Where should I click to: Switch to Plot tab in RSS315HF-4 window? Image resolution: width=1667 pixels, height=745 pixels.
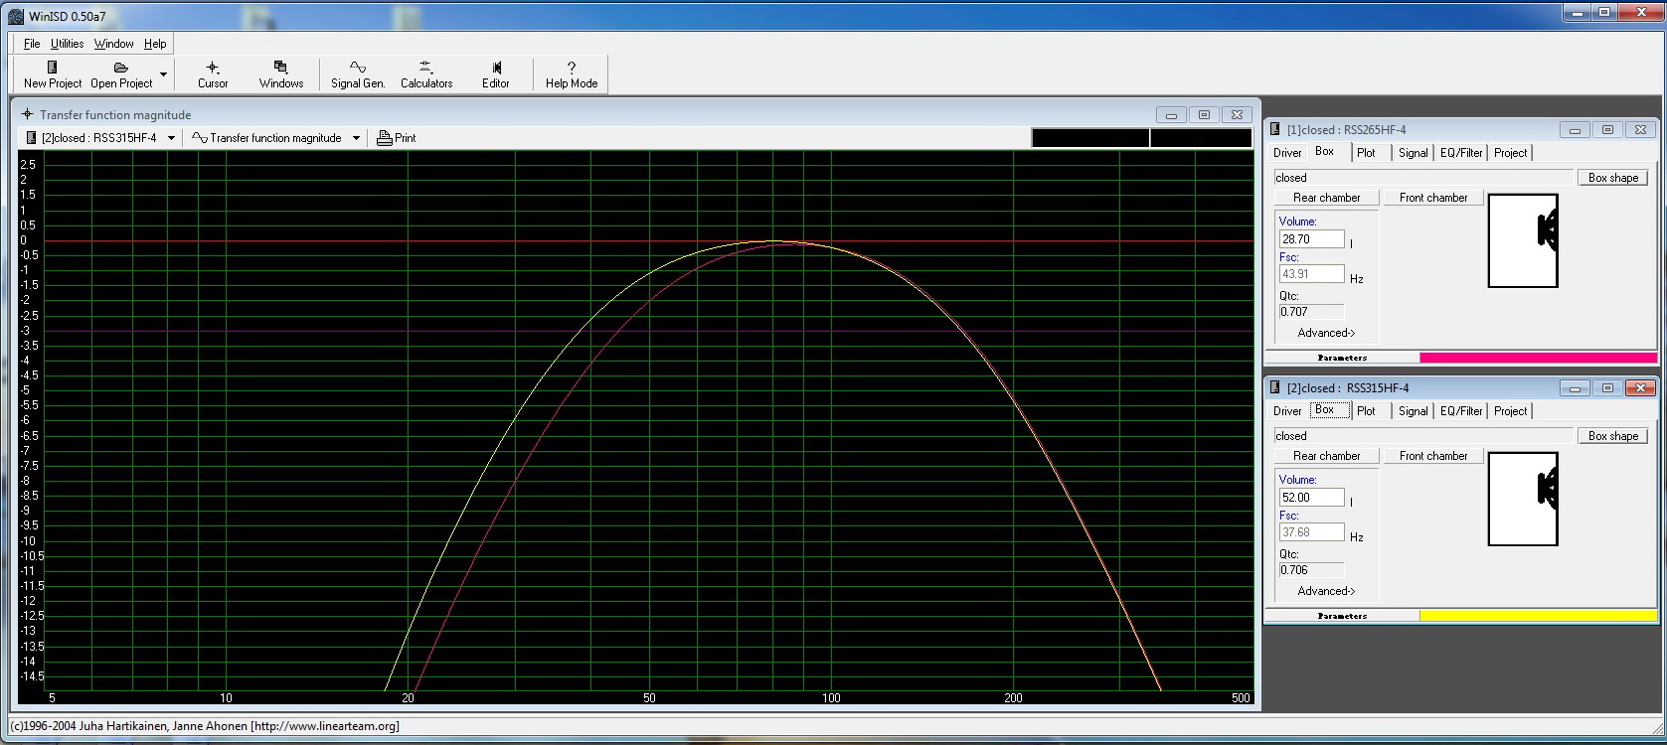tap(1366, 411)
